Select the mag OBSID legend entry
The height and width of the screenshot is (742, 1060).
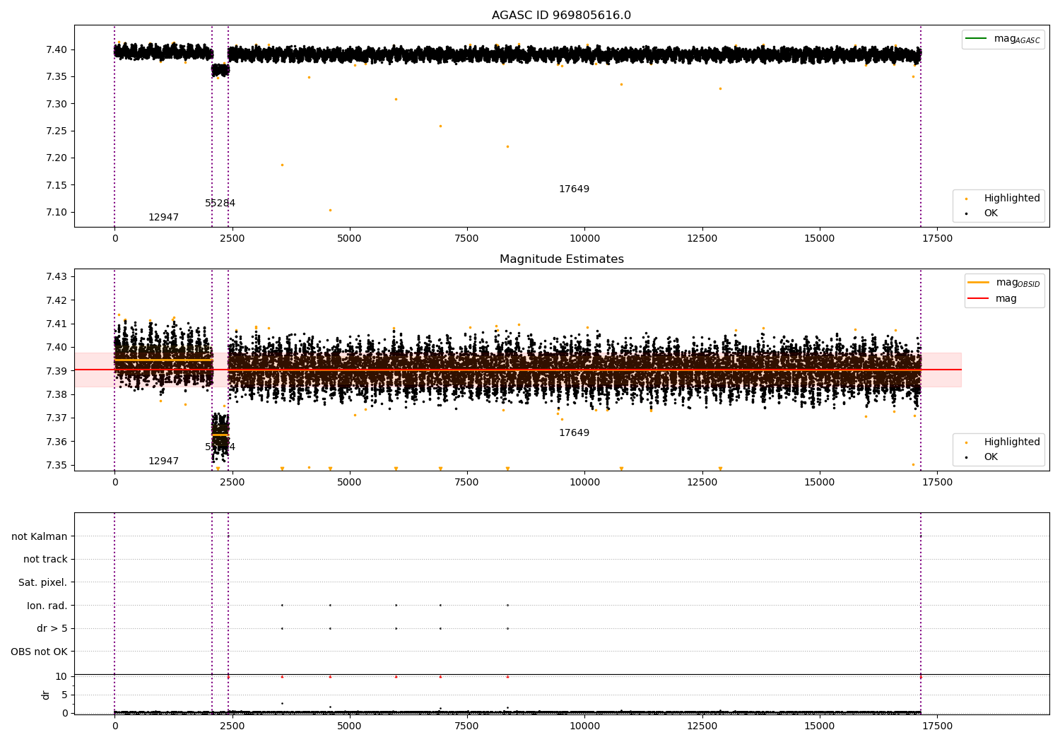click(1004, 283)
